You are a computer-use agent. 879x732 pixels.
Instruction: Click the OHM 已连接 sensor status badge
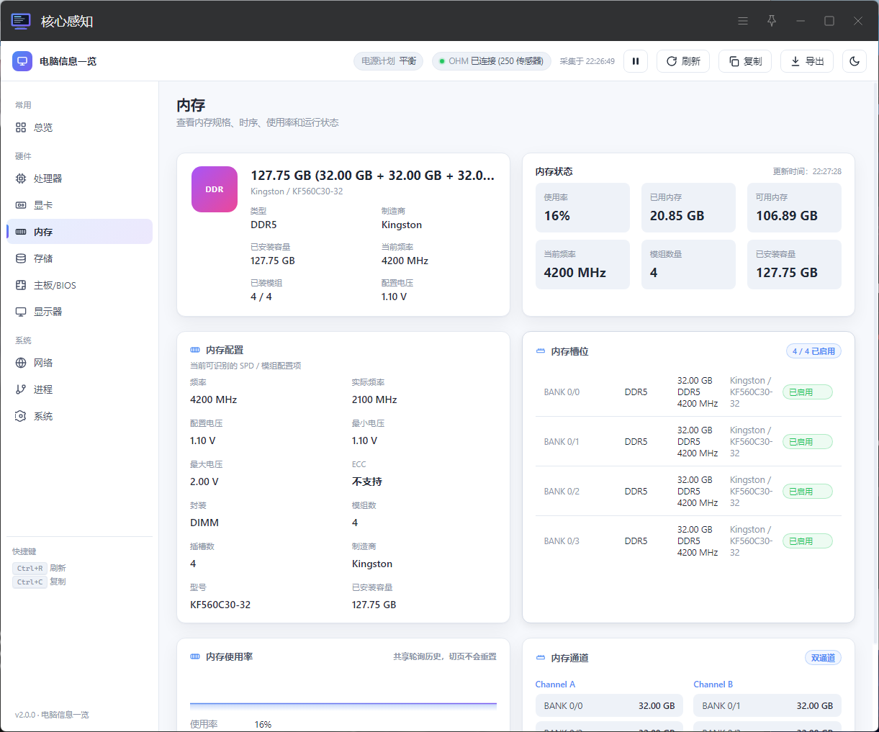[x=492, y=61]
